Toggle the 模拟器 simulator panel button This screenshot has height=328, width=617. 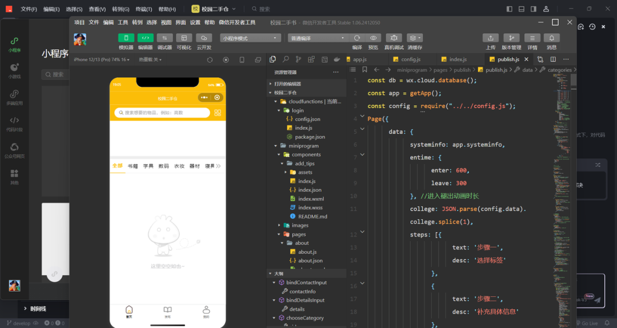(126, 38)
